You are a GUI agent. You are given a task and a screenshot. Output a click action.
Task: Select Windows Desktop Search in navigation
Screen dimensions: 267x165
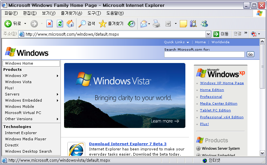[28, 151]
